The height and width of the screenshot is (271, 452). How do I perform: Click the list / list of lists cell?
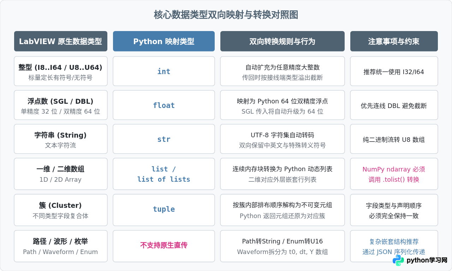(x=164, y=174)
